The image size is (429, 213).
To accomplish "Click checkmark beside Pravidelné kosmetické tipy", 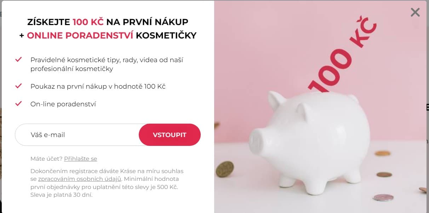I will 19,60.
